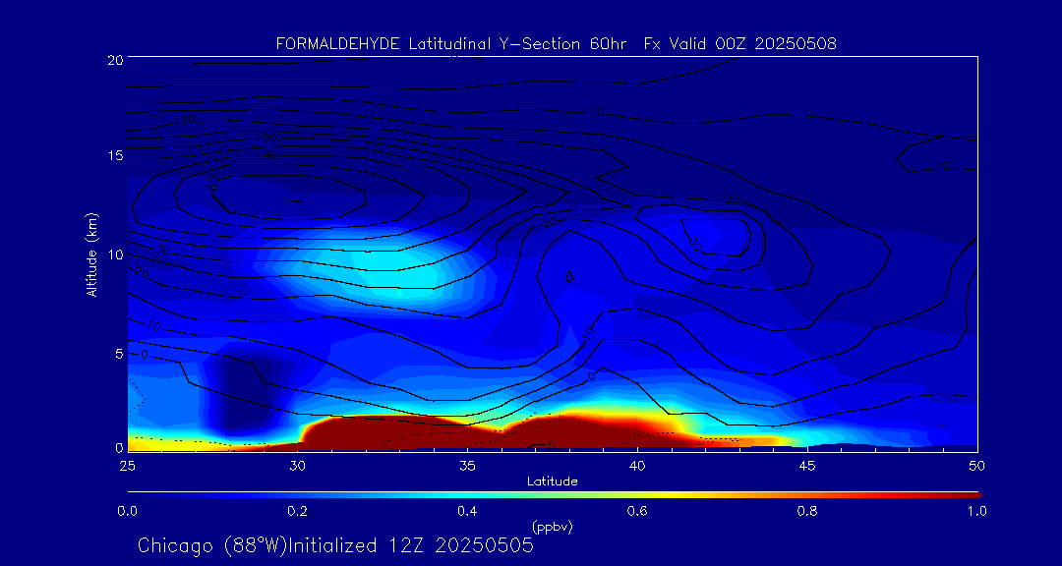Select latitude axis tick label 40
This screenshot has width=1062, height=566.
click(637, 465)
